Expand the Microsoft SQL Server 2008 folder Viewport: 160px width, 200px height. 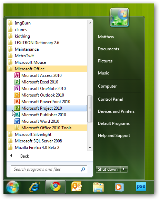coord(47,141)
